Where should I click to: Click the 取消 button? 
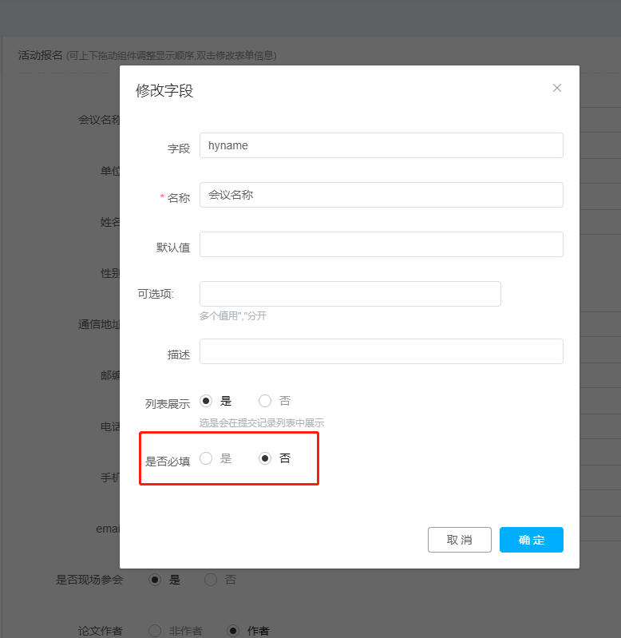click(460, 540)
